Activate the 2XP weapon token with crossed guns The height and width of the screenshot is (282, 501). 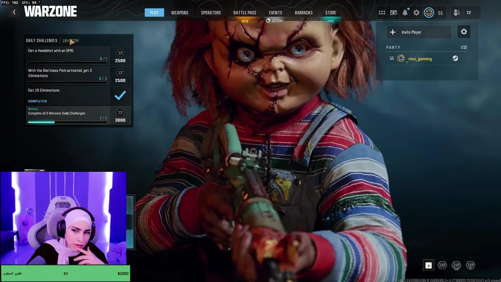tap(456, 266)
